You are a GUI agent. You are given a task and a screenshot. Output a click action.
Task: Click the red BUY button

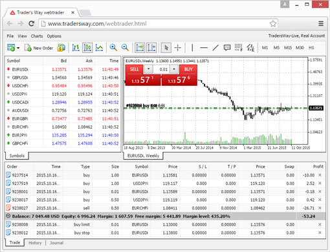188,69
